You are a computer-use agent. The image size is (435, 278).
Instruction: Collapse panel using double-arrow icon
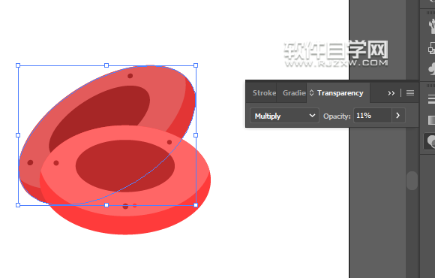[391, 93]
